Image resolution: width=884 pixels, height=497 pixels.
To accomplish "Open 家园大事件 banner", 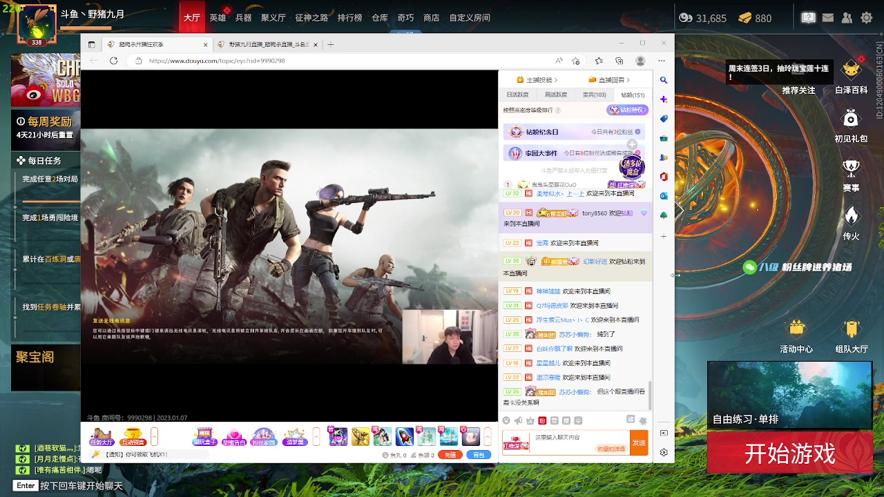I will pyautogui.click(x=575, y=153).
